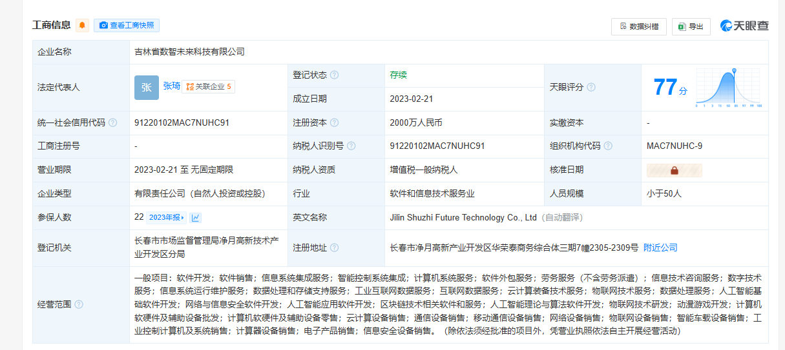785x350 pixels.
Task: Click the 77分 score value
Action: tap(670, 88)
